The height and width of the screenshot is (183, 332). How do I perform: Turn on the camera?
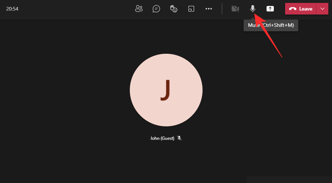[x=235, y=9]
